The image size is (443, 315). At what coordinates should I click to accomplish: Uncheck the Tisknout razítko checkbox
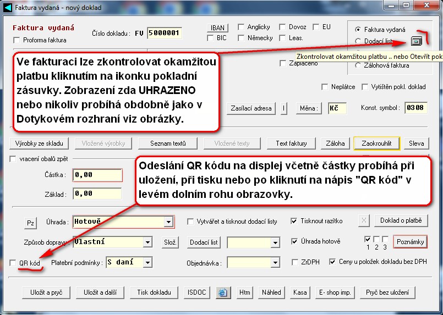point(294,222)
